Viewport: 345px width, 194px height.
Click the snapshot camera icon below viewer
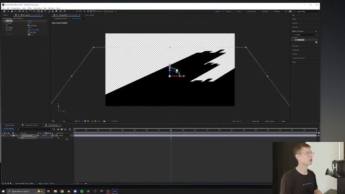point(104,121)
